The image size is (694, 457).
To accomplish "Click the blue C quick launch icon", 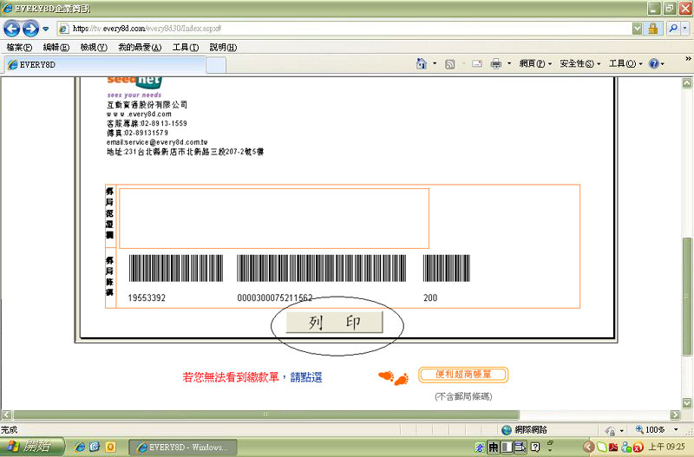I will [x=95, y=447].
